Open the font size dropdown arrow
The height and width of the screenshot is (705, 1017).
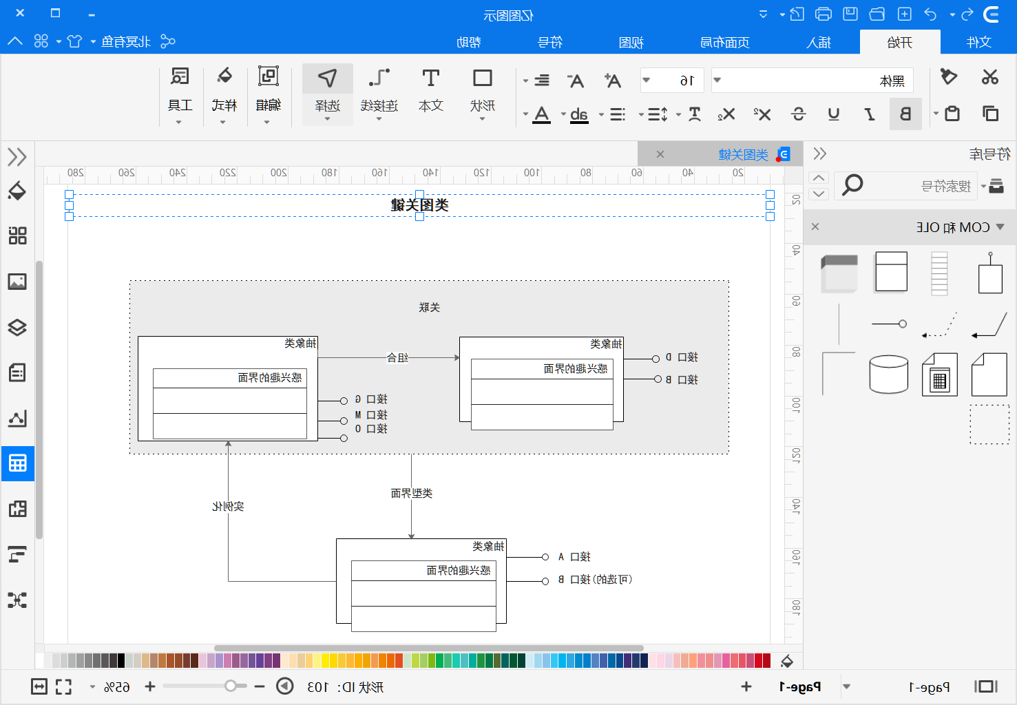[646, 81]
